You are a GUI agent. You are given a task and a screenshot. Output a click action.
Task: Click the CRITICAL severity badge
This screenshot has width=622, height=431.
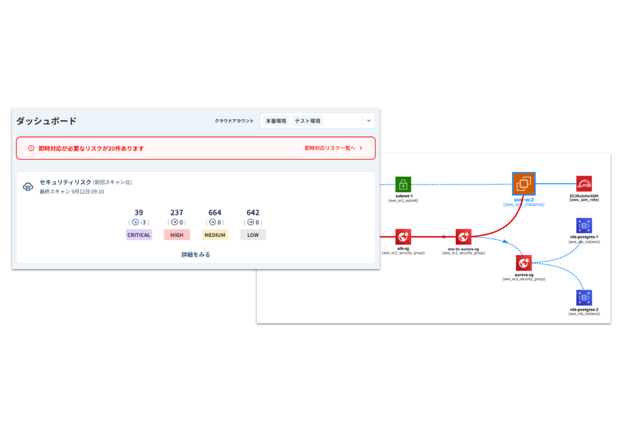pyautogui.click(x=139, y=235)
